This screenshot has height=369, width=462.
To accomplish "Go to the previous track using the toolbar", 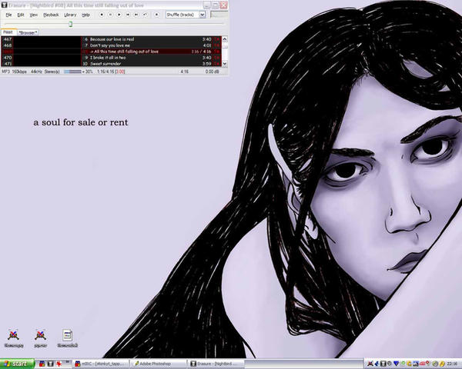I will pyautogui.click(x=128, y=15).
